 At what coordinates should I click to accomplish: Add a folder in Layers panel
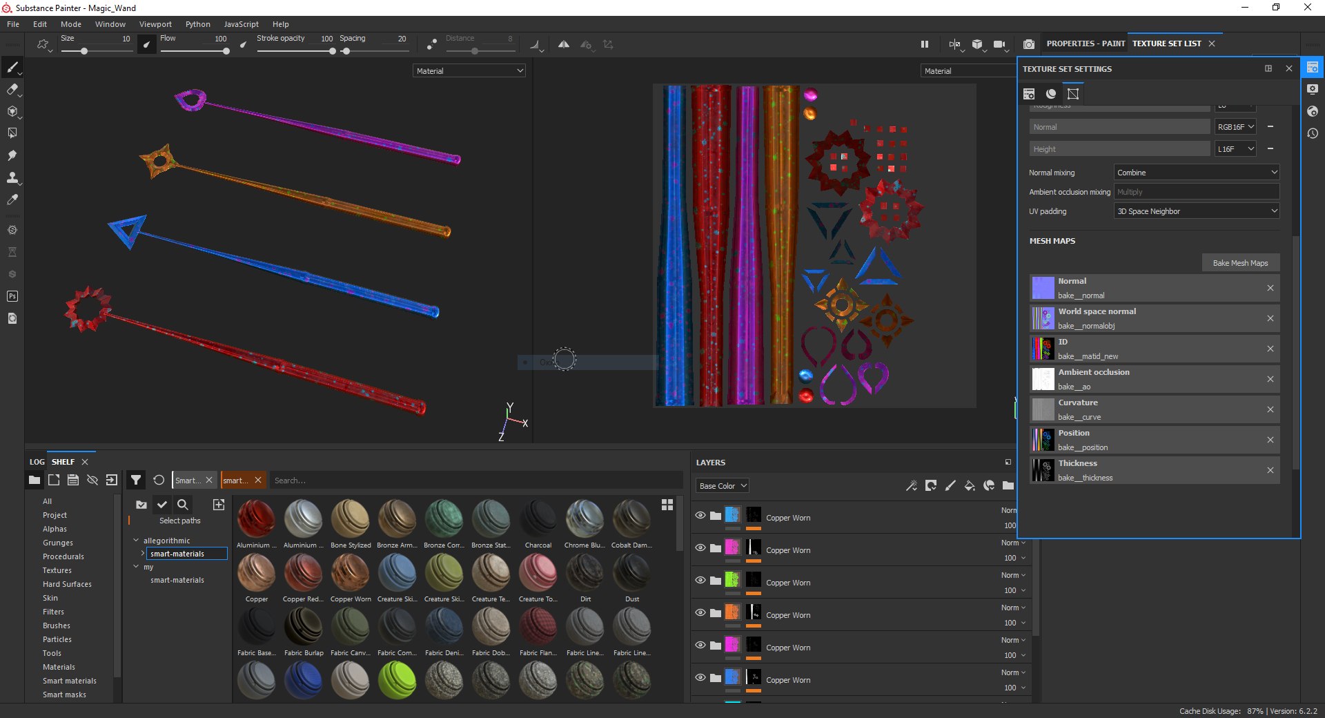click(1008, 485)
